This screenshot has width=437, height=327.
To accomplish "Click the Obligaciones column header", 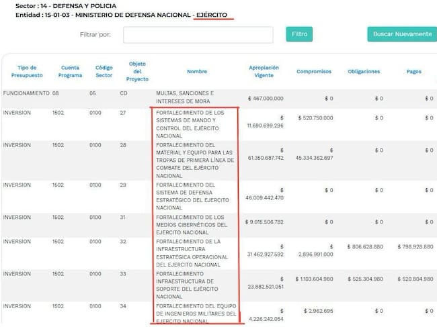I will click(x=364, y=71).
